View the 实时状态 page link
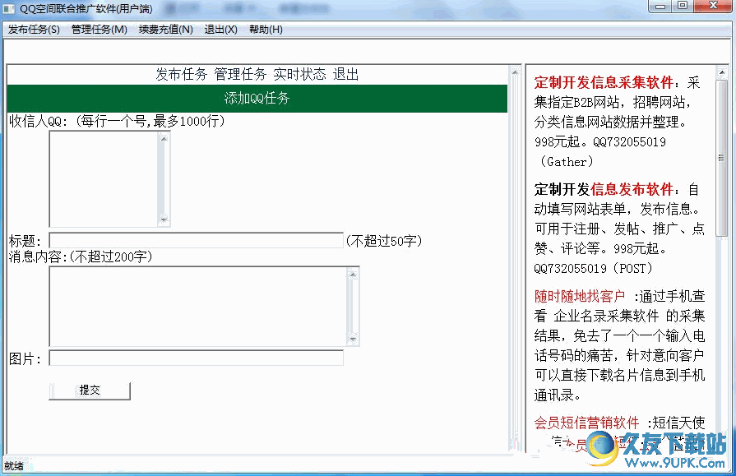The image size is (736, 476). click(x=299, y=74)
